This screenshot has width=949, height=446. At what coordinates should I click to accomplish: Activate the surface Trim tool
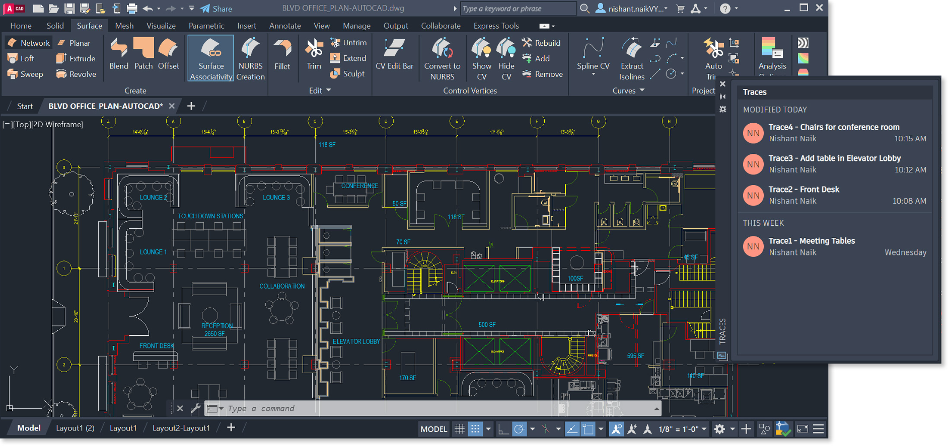[x=314, y=54]
